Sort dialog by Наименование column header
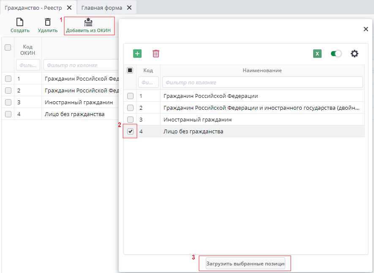The width and height of the screenshot is (374, 273). (262, 70)
